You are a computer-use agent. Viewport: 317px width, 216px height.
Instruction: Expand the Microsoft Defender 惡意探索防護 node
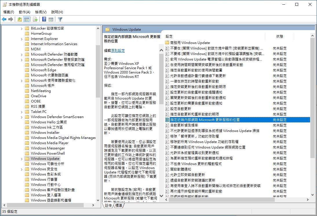pyautogui.click(x=22, y=60)
